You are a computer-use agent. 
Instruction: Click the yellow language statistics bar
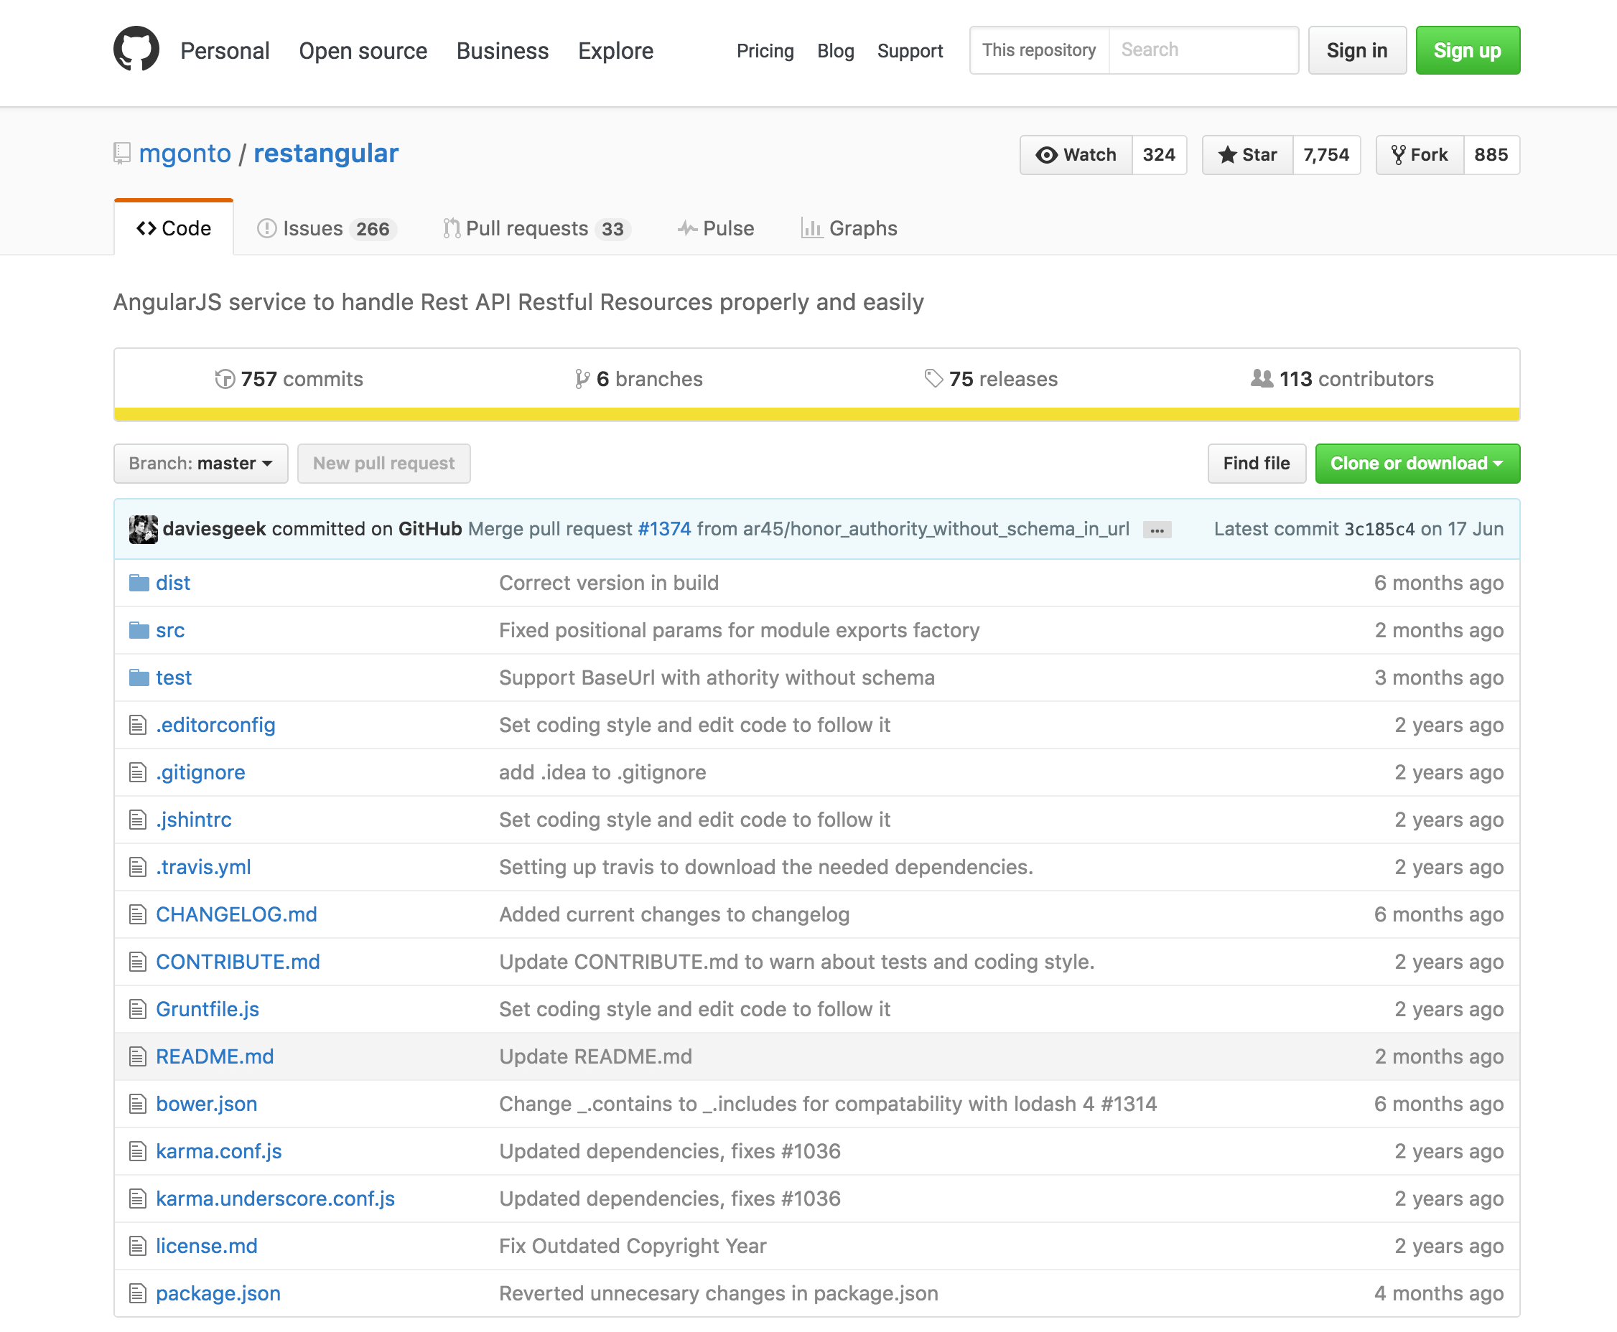tap(816, 414)
